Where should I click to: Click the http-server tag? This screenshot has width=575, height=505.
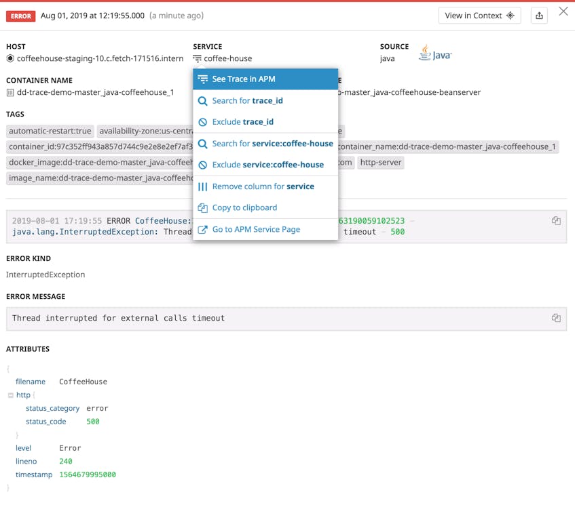(380, 163)
